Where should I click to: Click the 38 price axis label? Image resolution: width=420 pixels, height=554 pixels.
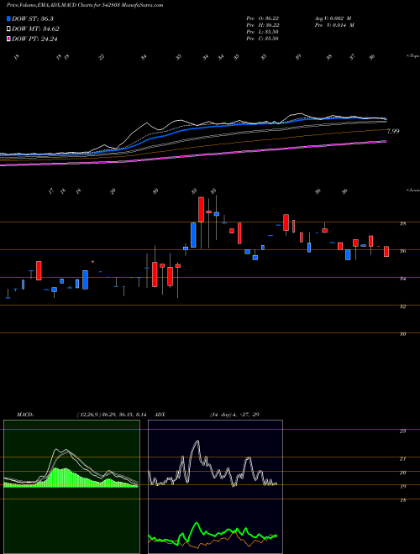(x=402, y=223)
